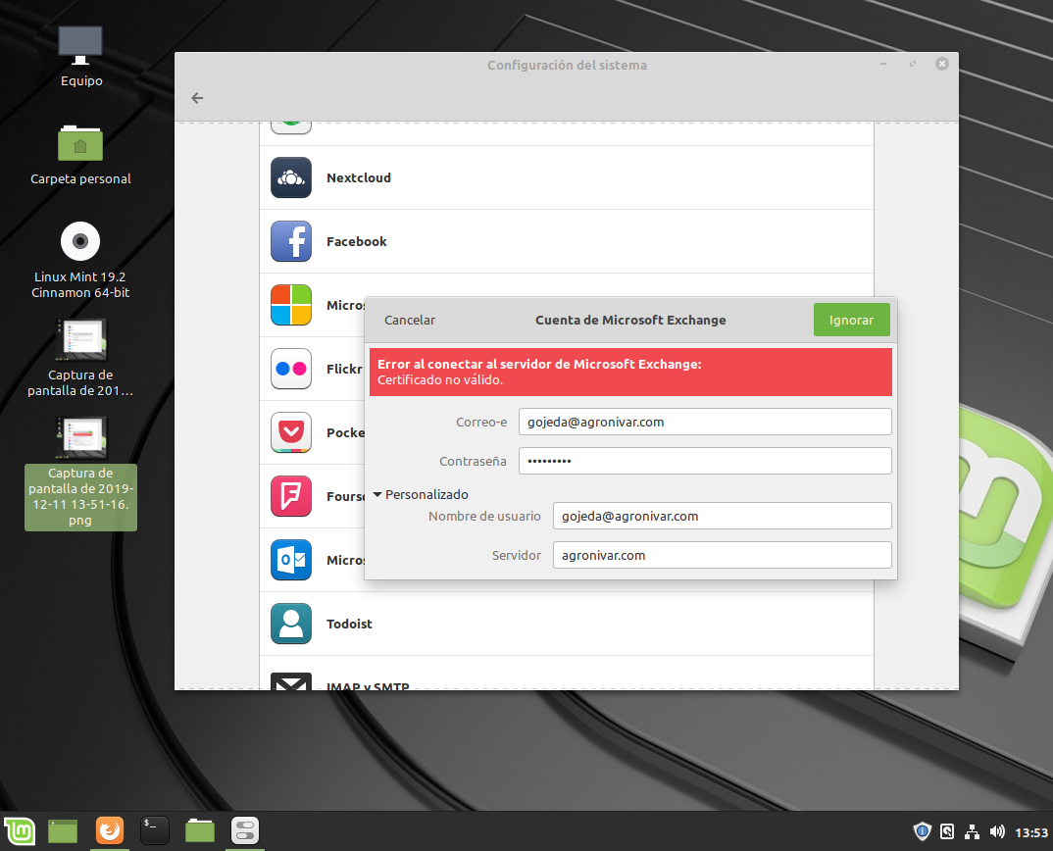Select the Equipo desktop icon
Image resolution: width=1053 pixels, height=851 pixels.
(x=80, y=57)
